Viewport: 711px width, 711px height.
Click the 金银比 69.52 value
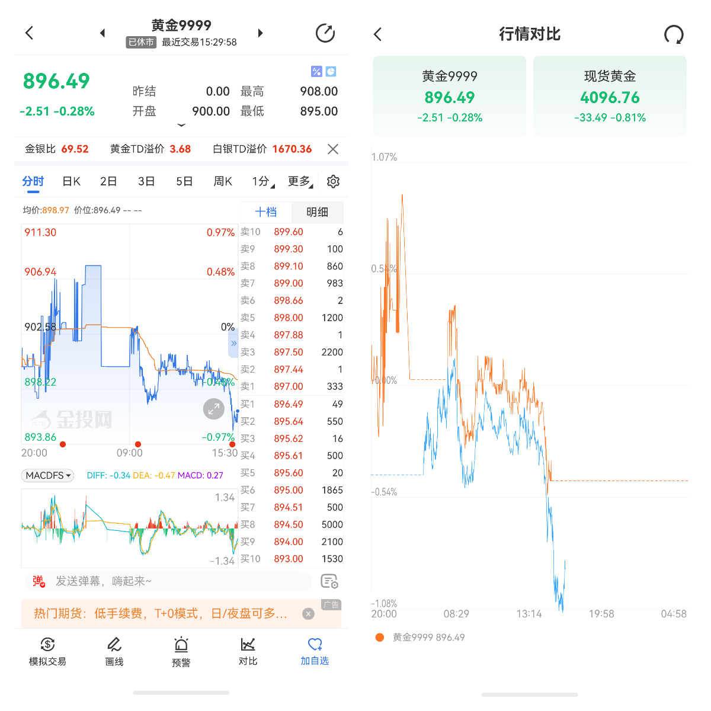75,149
